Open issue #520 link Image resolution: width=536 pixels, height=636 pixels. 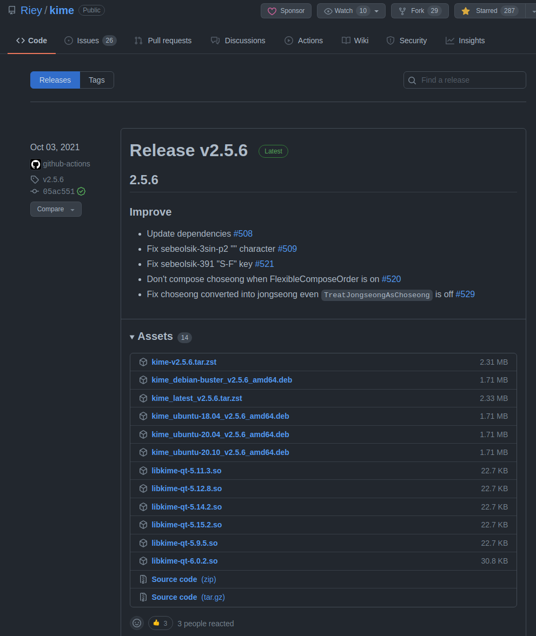[392, 279]
